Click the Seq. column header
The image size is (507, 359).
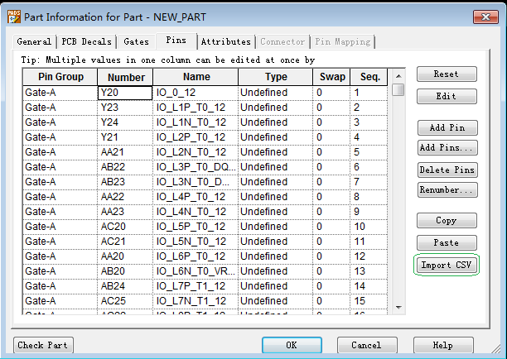369,77
